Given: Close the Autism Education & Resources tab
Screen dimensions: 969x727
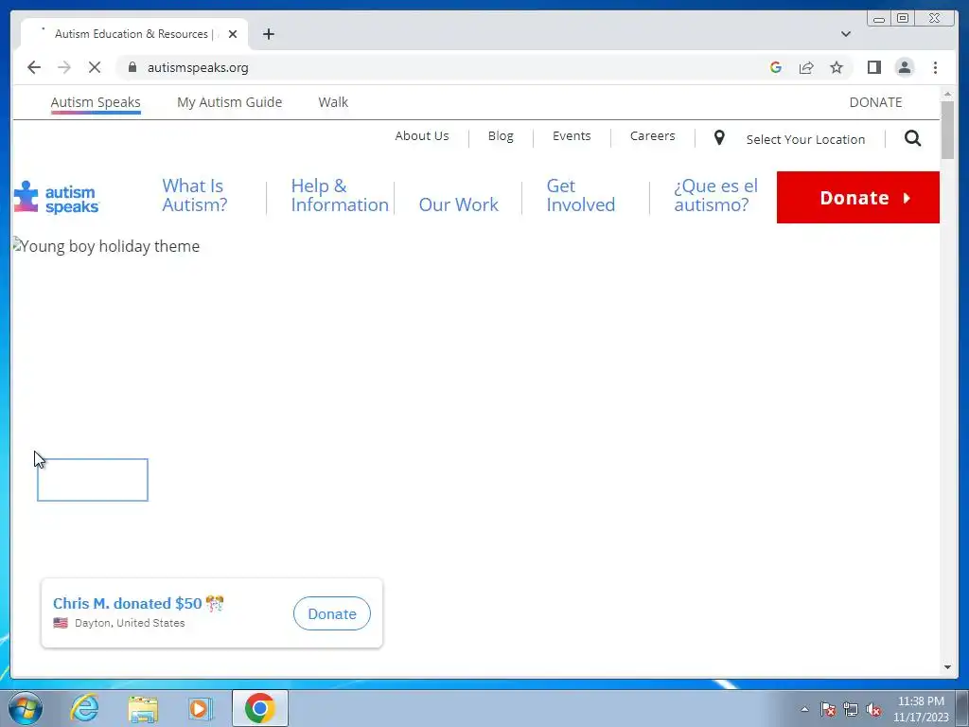Looking at the screenshot, I should coord(233,34).
